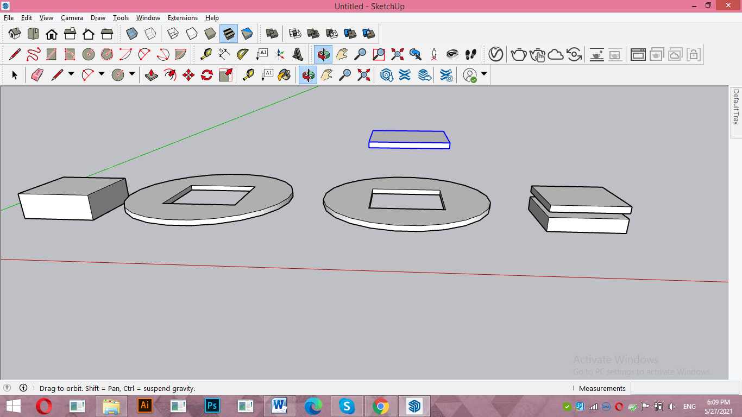
Task: Pick the Freehand drawing tool
Action: pyautogui.click(x=33, y=54)
